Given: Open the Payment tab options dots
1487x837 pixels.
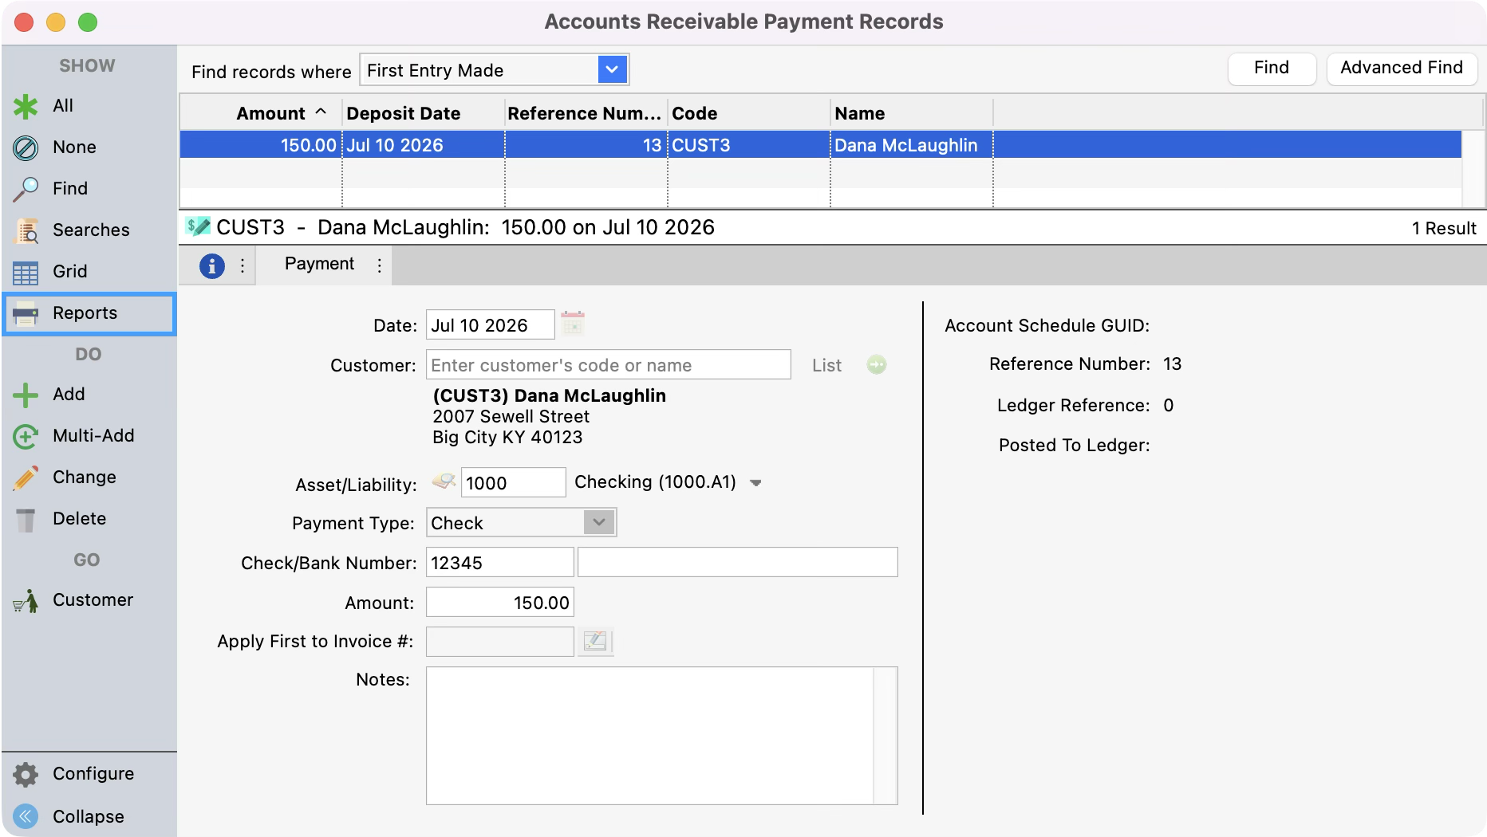Looking at the screenshot, I should [x=380, y=265].
